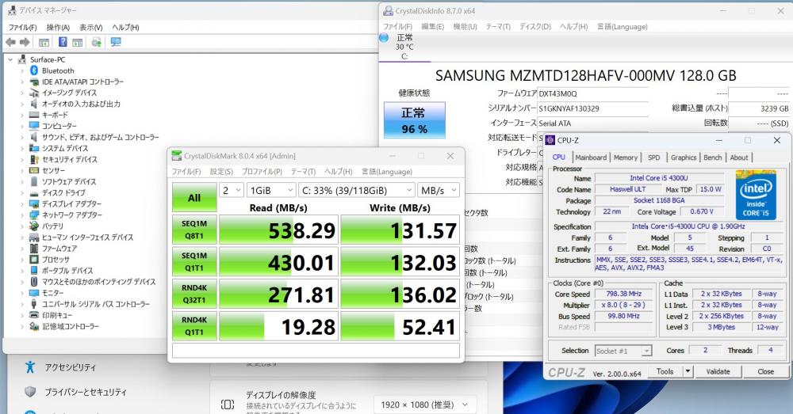Open the Tools dropdown arrow in CPU-Z
This screenshot has width=793, height=414.
688,371
